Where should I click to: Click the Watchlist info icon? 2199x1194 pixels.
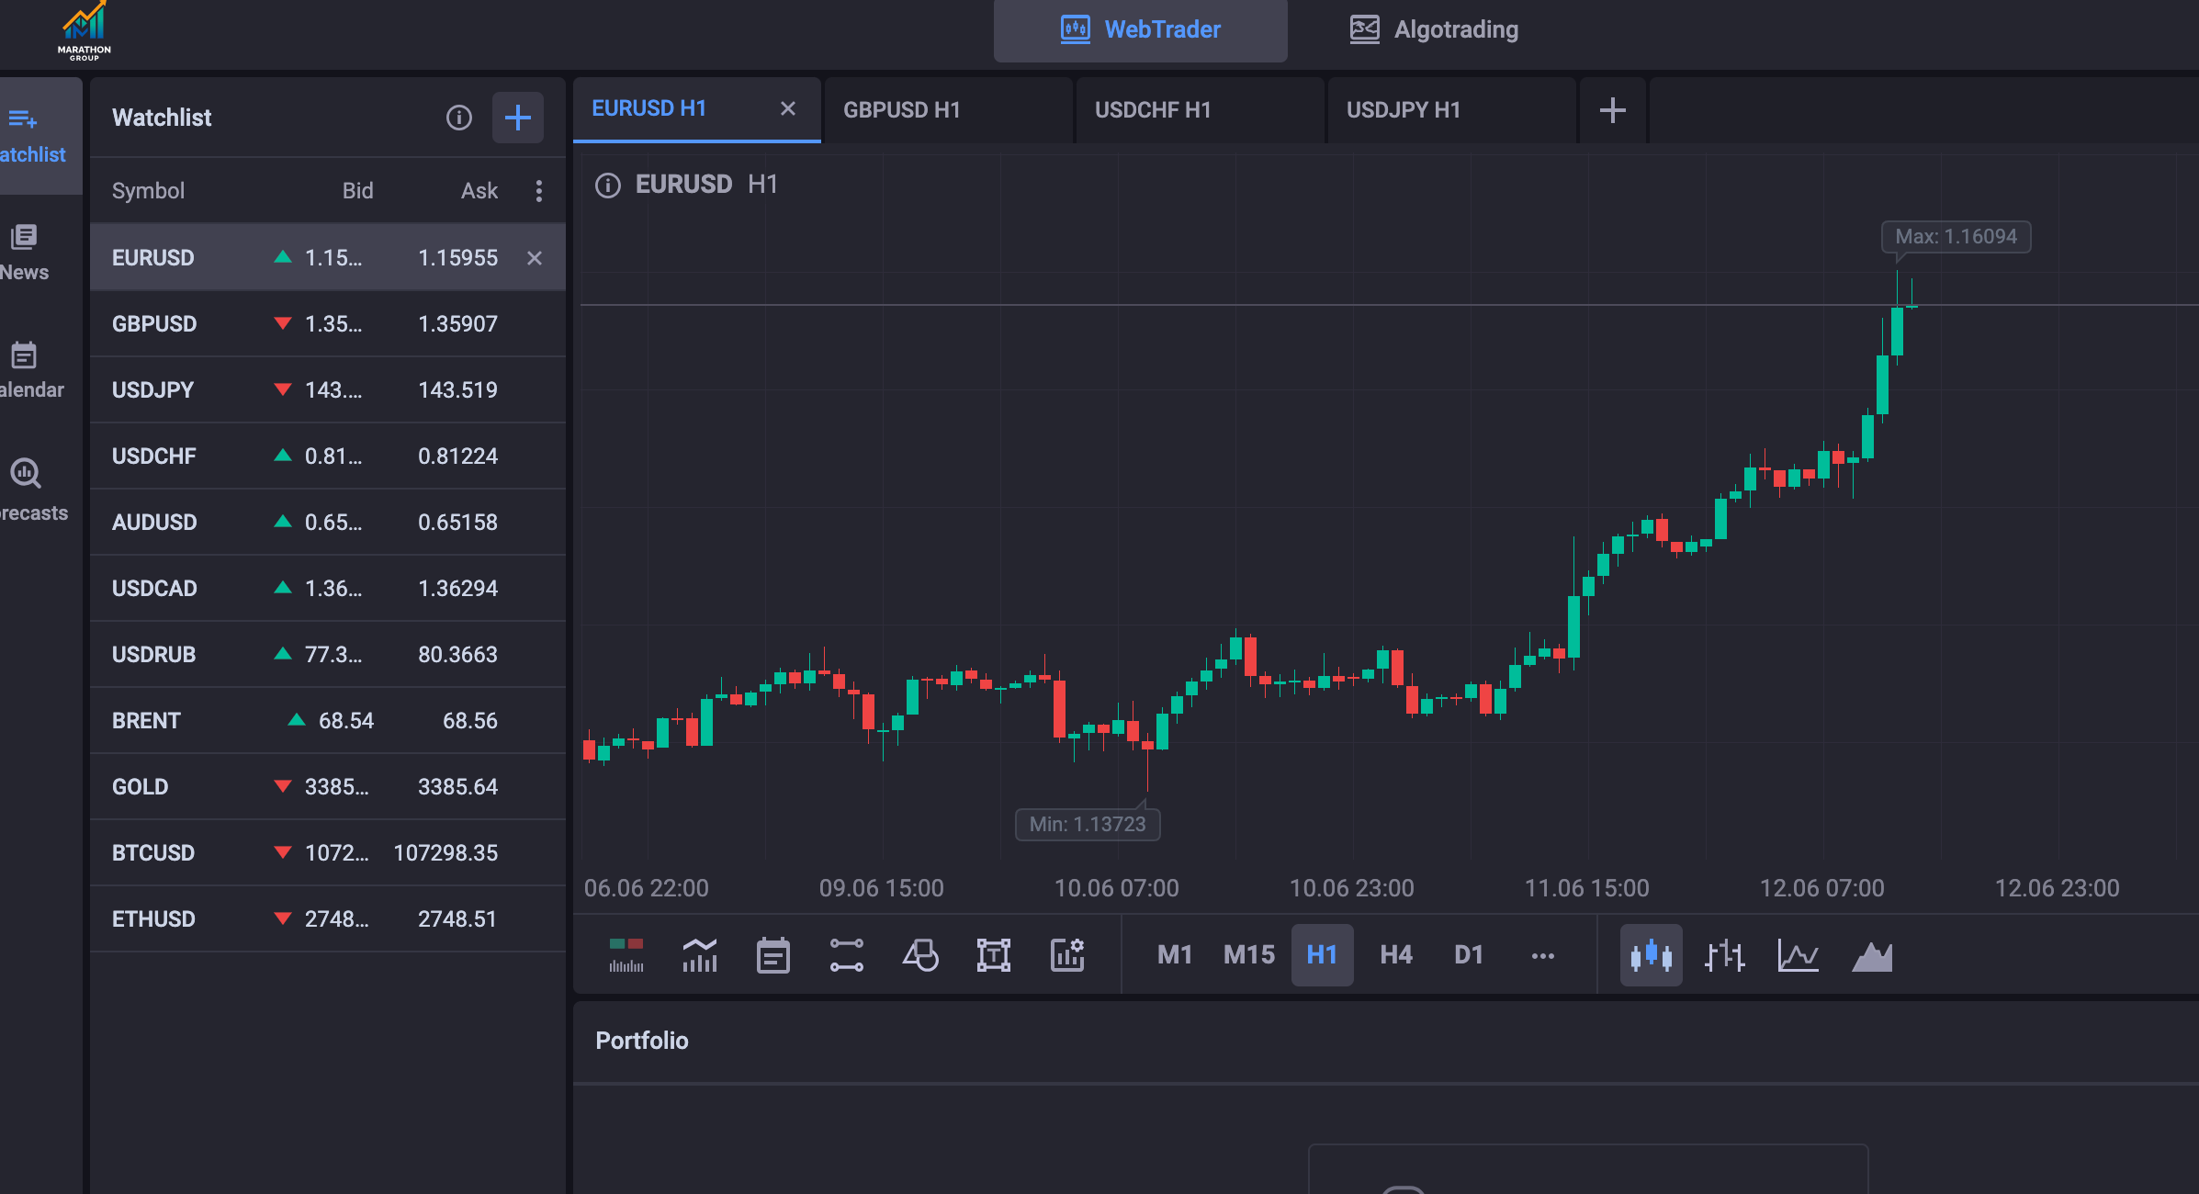[459, 118]
